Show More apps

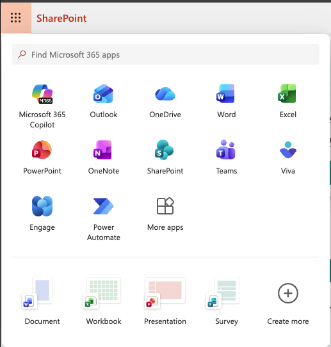point(165,214)
